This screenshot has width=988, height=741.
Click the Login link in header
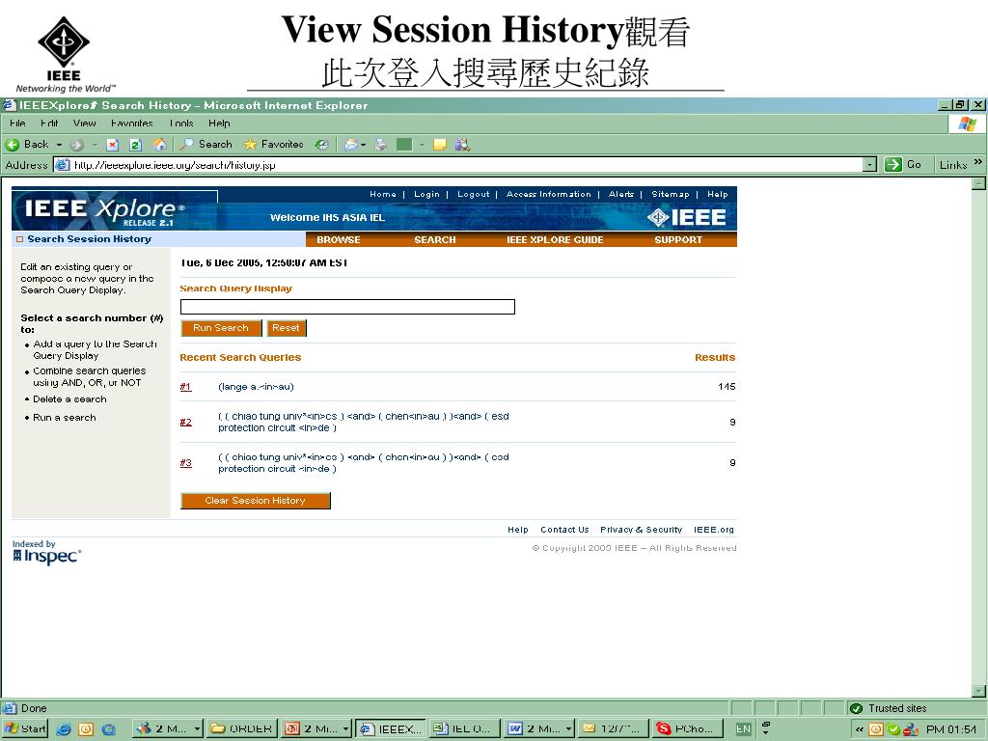click(426, 194)
